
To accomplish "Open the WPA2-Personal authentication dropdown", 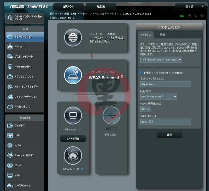I will click(159, 96).
